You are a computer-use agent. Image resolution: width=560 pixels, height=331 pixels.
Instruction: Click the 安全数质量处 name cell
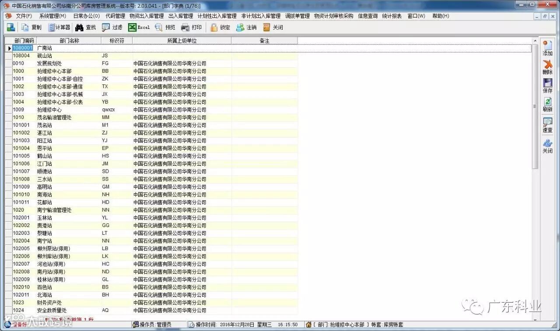click(x=69, y=310)
